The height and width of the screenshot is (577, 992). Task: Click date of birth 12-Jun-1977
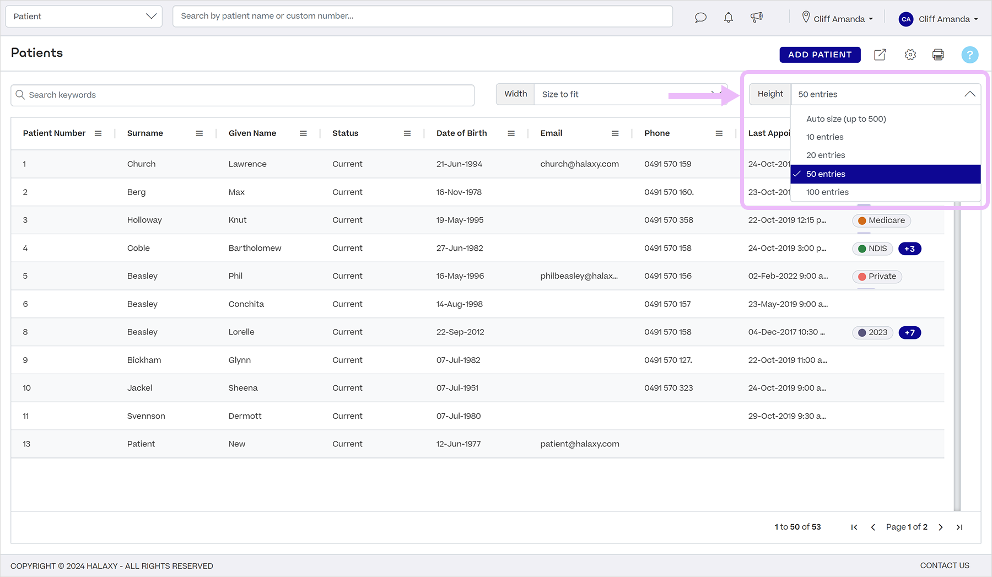pos(459,444)
